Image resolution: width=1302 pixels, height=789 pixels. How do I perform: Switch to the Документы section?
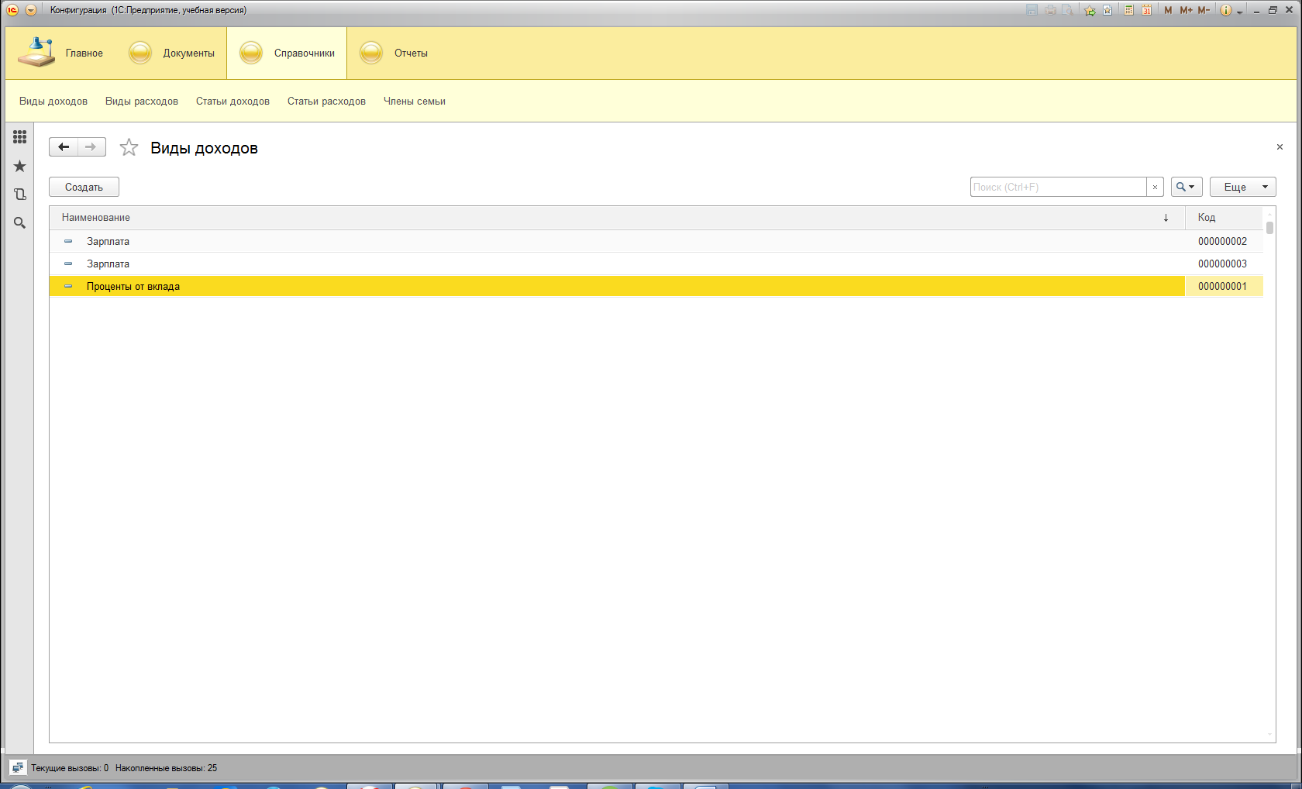172,53
